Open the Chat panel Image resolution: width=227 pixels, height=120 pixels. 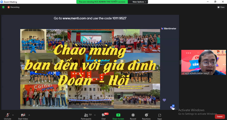tap(104, 116)
